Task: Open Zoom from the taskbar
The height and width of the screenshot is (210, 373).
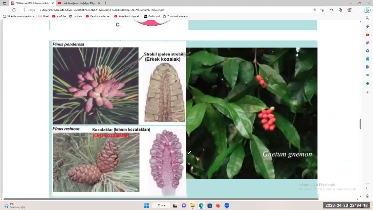Action: click(x=227, y=206)
